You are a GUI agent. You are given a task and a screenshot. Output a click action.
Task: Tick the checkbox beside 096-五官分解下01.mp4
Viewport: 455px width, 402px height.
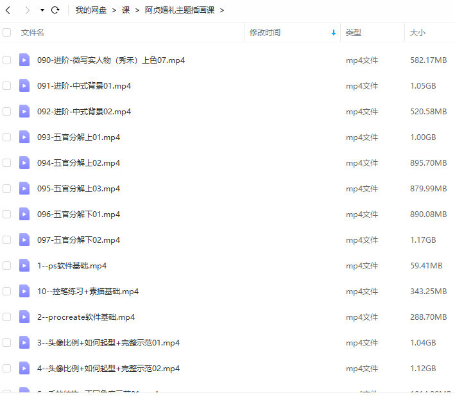(x=6, y=214)
